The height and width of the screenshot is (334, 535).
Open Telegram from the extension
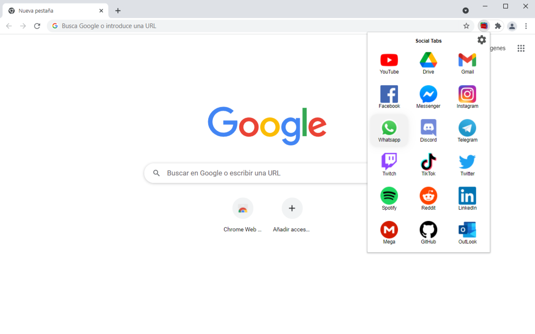click(x=467, y=128)
